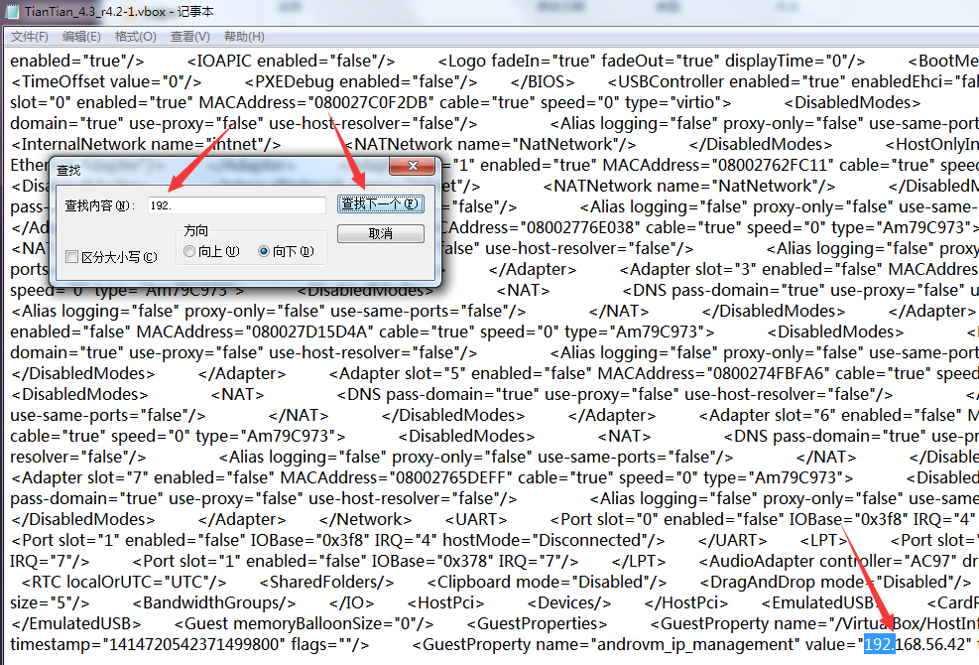Viewport: 979px width, 665px height.
Task: Close the 查找 dialog
Action: (x=412, y=166)
